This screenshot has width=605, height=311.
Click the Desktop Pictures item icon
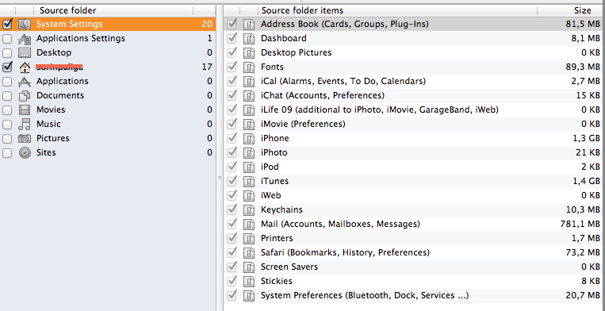(x=249, y=52)
